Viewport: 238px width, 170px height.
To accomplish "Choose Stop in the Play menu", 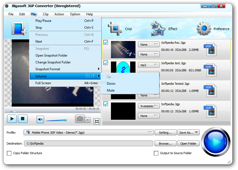I will [65, 28].
